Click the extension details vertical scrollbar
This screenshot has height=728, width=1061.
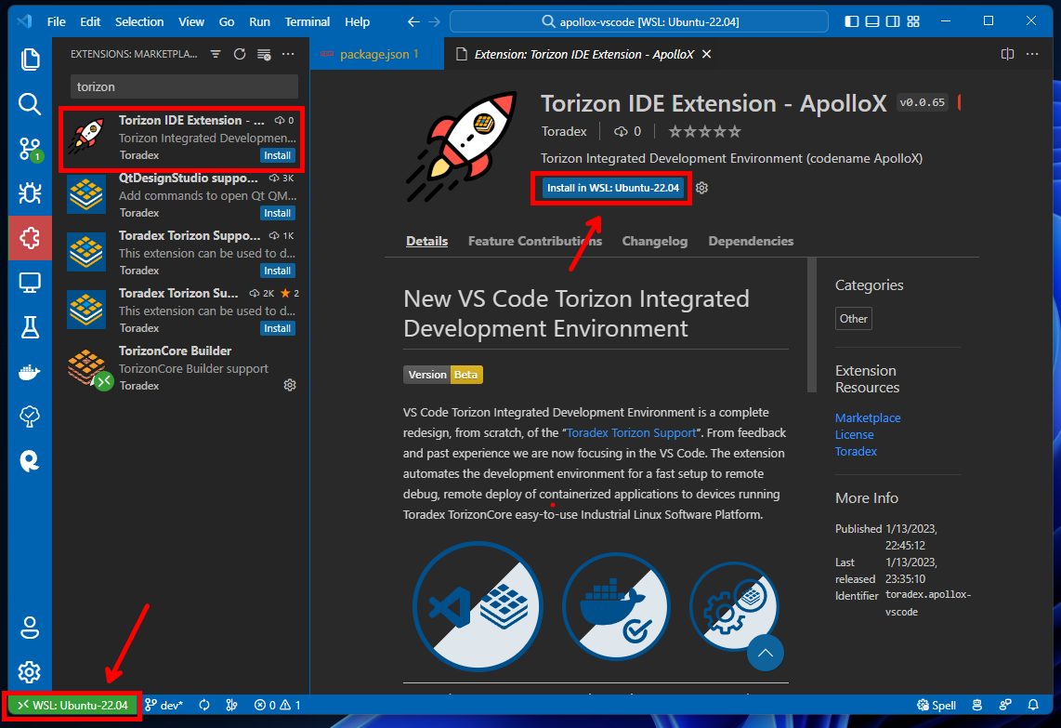812,316
